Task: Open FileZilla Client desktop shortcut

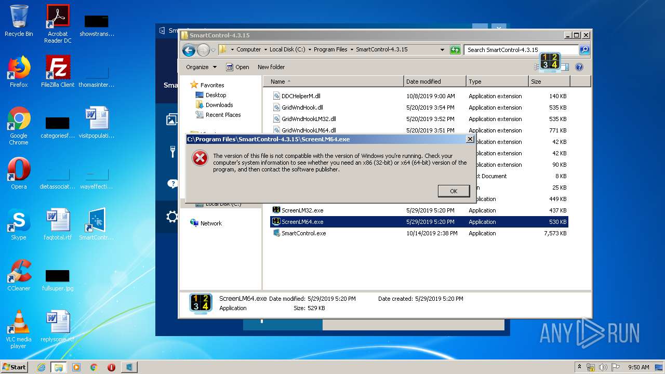Action: tap(58, 72)
